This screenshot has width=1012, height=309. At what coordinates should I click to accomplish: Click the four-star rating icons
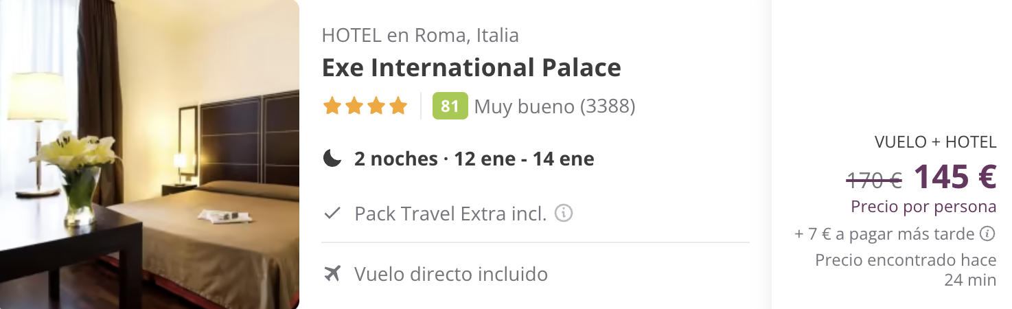[x=365, y=106]
